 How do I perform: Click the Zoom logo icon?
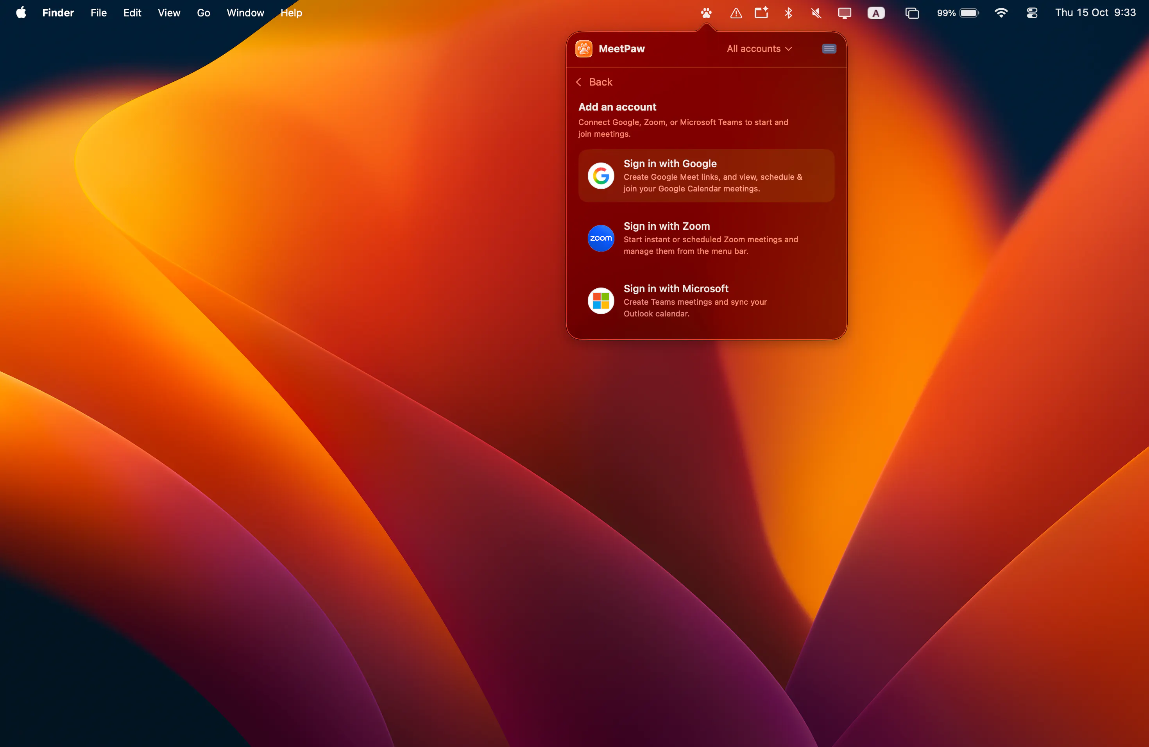[x=601, y=238]
